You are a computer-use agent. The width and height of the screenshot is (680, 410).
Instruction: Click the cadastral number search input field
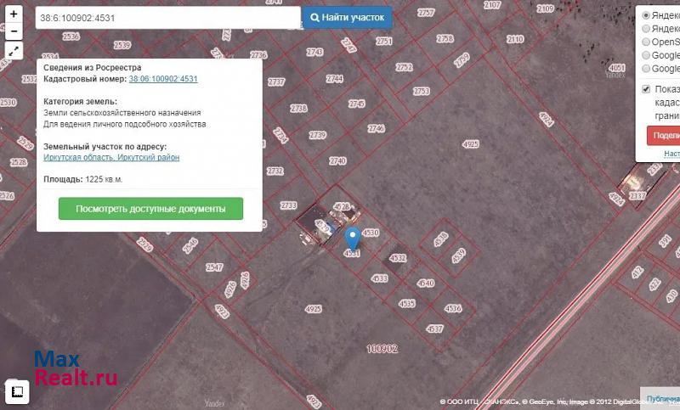[x=168, y=17]
